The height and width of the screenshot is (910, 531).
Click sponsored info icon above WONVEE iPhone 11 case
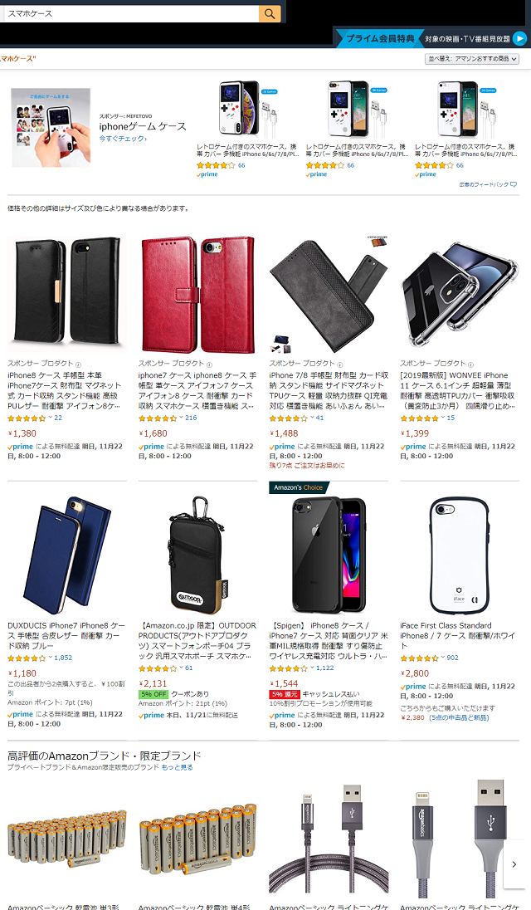tap(470, 364)
